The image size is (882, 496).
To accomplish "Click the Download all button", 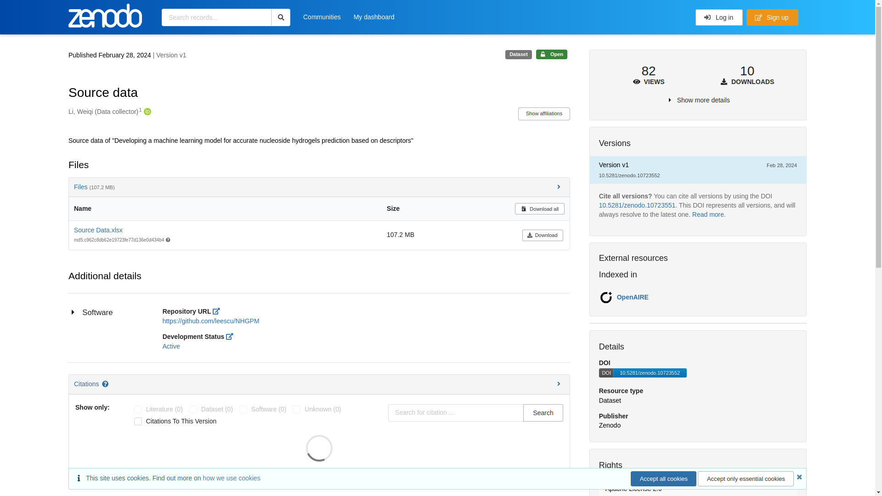I will coord(540,209).
